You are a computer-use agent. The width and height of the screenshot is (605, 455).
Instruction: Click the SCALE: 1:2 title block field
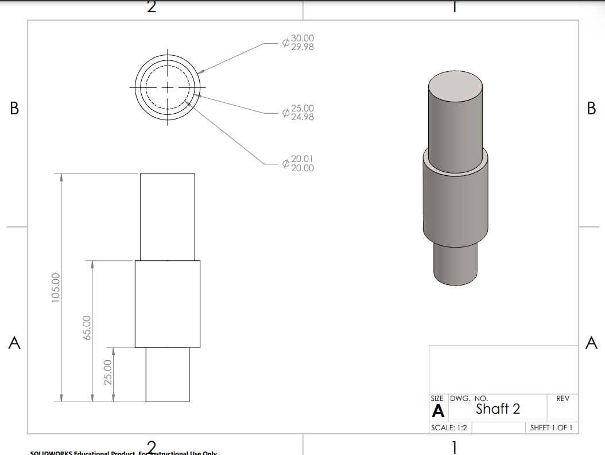[451, 427]
